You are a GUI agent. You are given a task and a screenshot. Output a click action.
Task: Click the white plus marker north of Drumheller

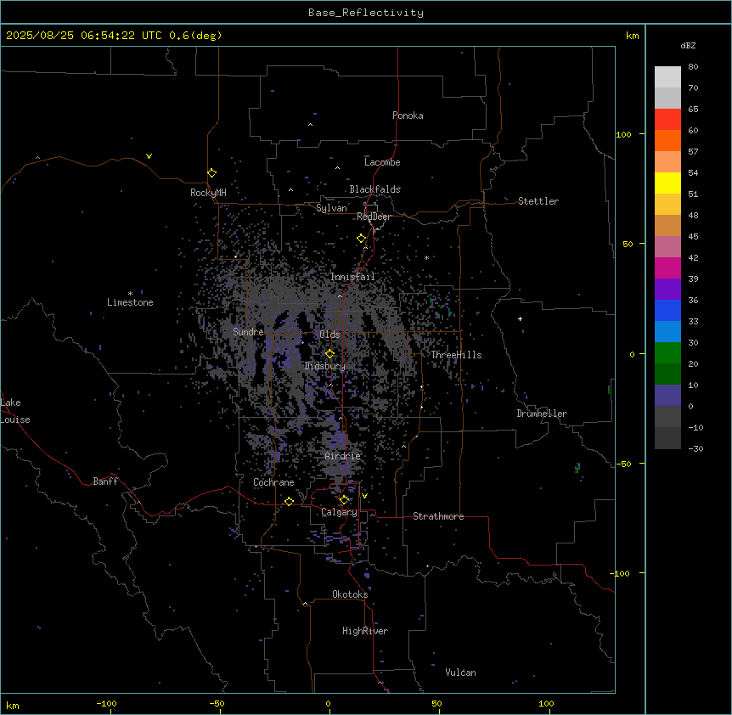(520, 318)
